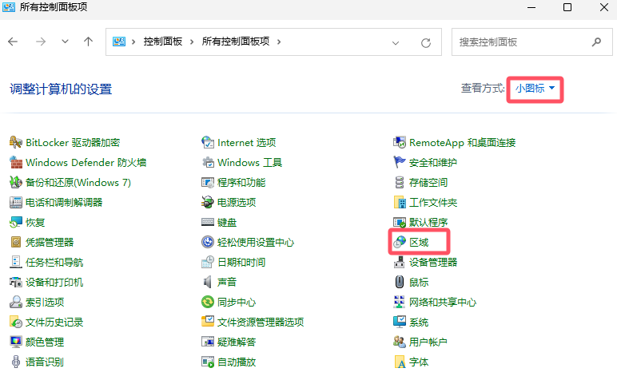Click the 电话和调制解调器 icon
The image size is (617, 380).
[16, 203]
